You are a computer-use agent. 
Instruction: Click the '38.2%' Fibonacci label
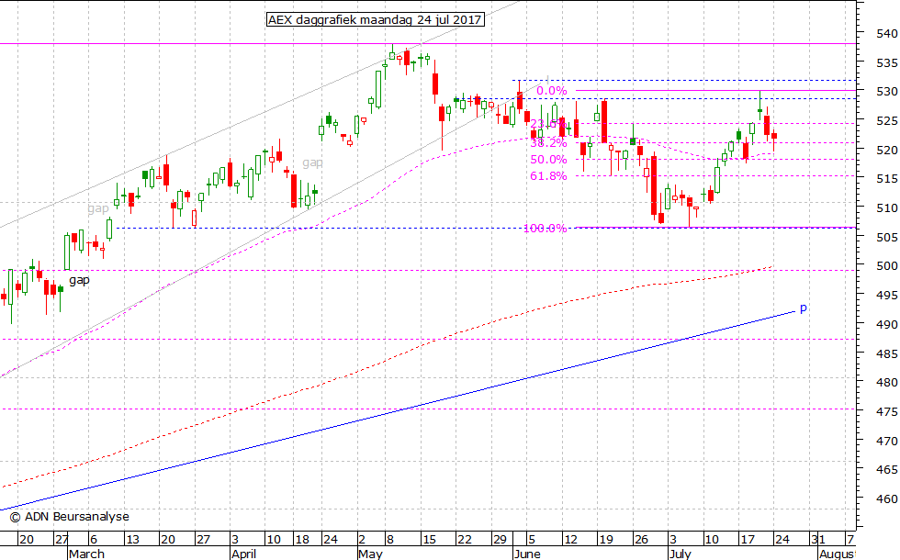[x=548, y=142]
